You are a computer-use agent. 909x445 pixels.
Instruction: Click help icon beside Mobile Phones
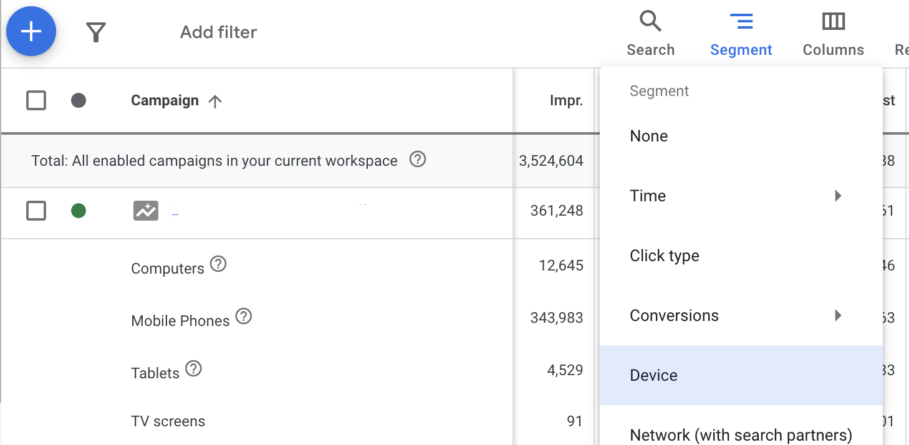244,317
